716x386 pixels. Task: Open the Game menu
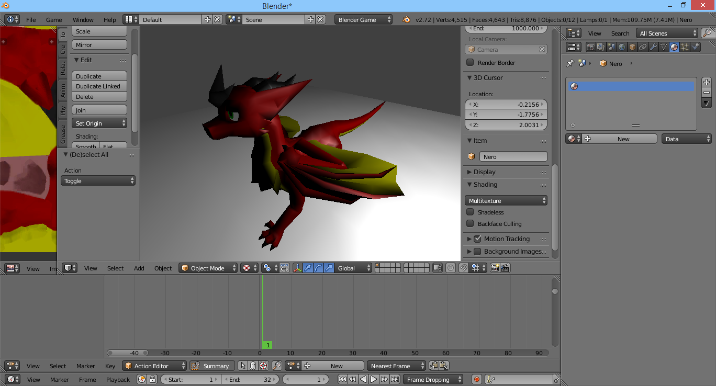(x=54, y=19)
